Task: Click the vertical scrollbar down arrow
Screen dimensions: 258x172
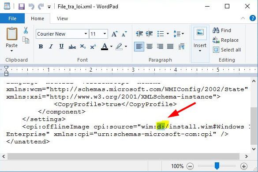Action: pos(254,149)
